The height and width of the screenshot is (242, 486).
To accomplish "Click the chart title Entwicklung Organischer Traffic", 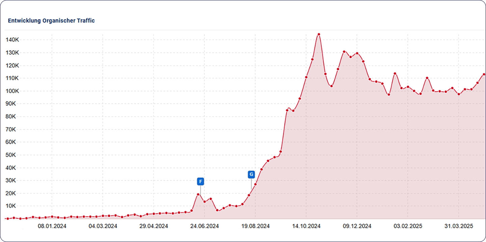I will 51,21.
